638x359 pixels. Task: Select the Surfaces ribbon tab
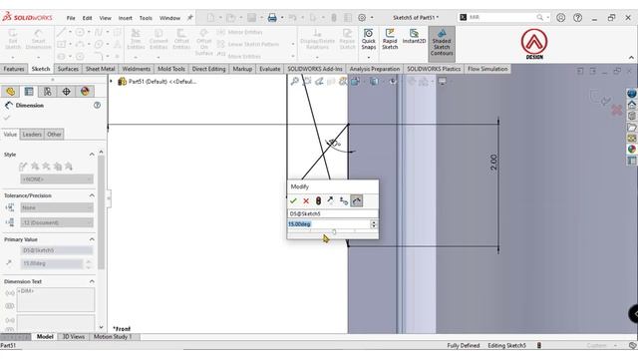point(68,69)
